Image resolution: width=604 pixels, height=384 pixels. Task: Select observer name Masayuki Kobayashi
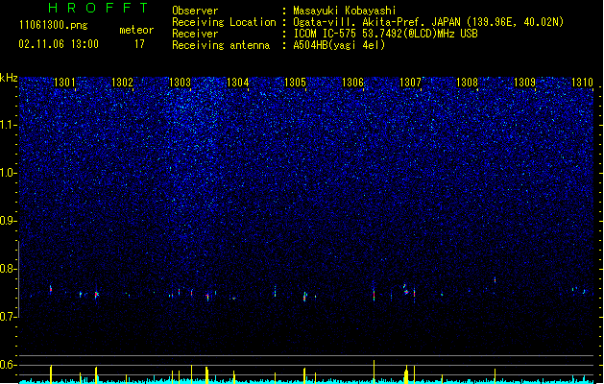point(345,11)
